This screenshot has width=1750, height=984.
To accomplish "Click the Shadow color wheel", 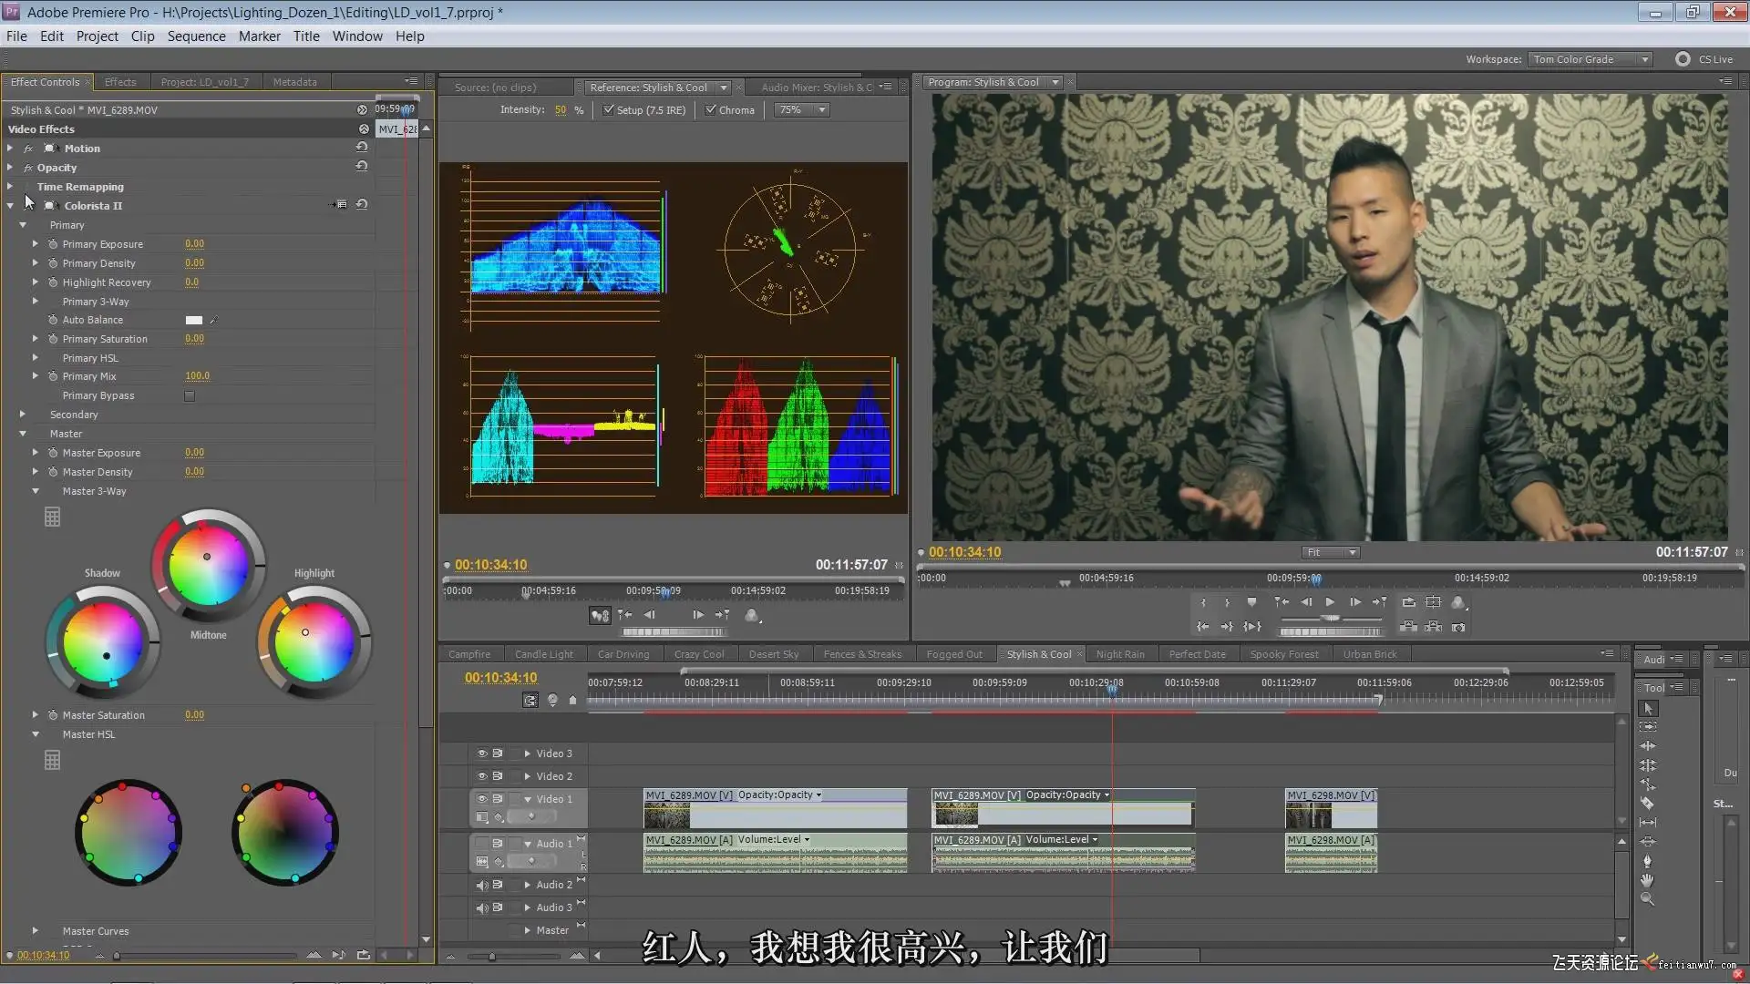I will (x=103, y=643).
